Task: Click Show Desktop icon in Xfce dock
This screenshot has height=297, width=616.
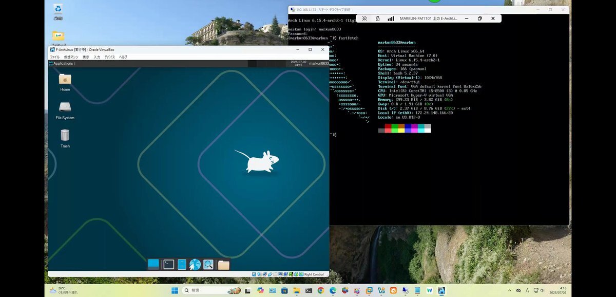Action: 153,264
